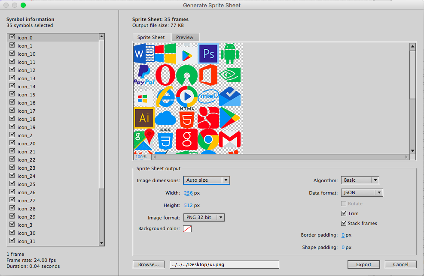The height and width of the screenshot is (276, 424).
Task: Uncheck the icon_0 symbol checkbox
Action: (12, 37)
